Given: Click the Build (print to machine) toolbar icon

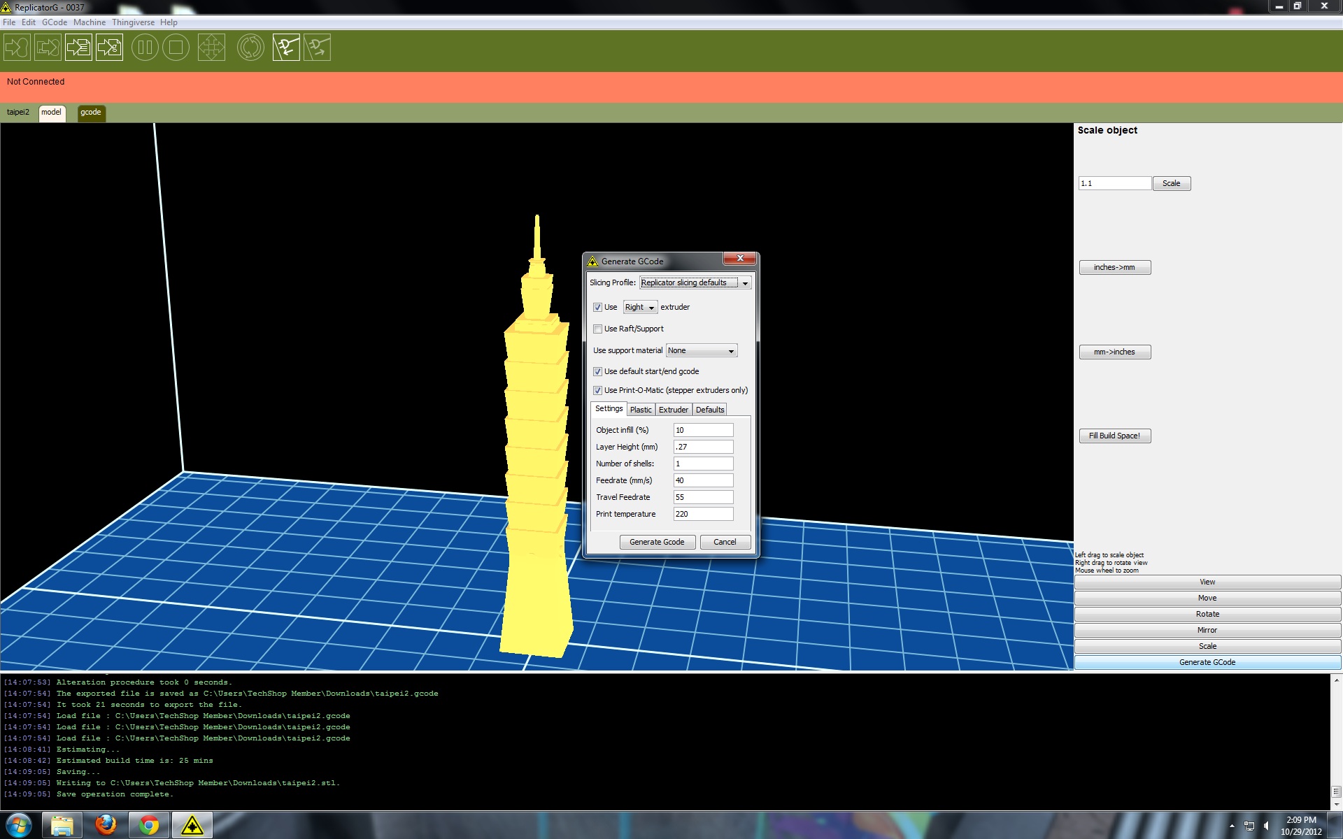Looking at the screenshot, I should click(x=17, y=48).
